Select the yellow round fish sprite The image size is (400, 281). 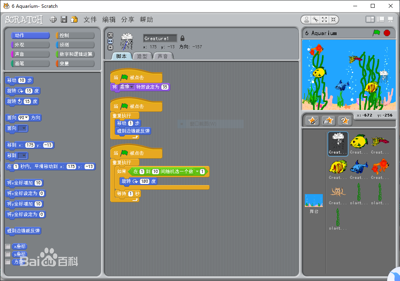(x=359, y=143)
